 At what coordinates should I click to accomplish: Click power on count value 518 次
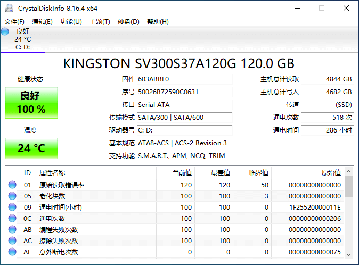(x=328, y=118)
